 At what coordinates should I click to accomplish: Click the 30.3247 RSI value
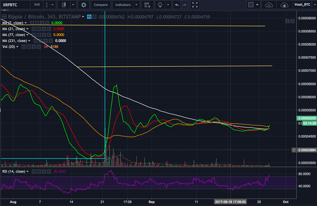60,171
